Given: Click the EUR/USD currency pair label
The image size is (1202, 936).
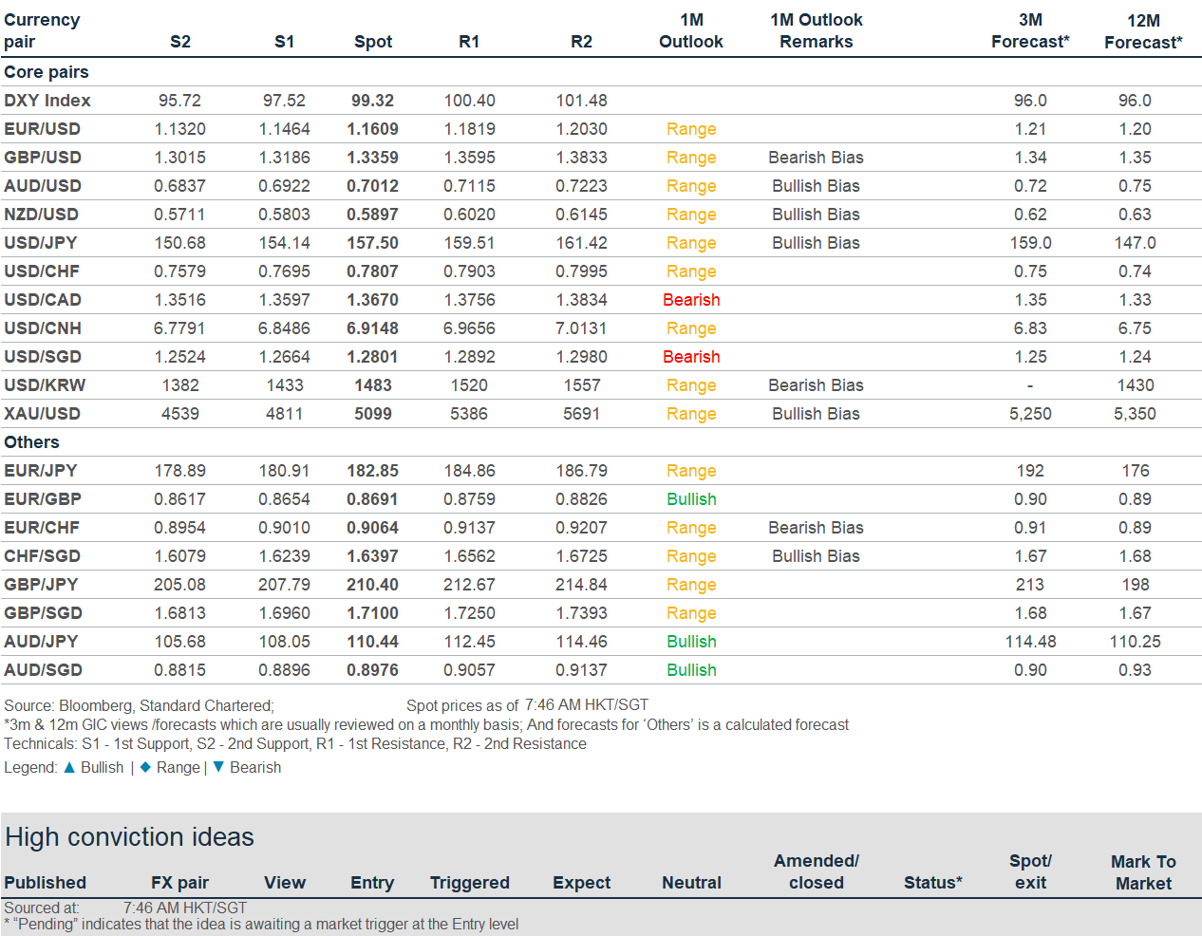Looking at the screenshot, I should point(42,129).
